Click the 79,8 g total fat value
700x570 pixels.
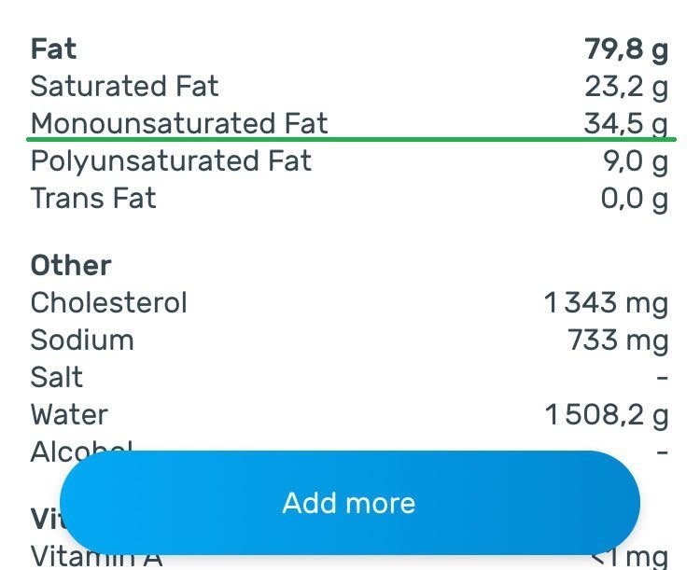[626, 49]
